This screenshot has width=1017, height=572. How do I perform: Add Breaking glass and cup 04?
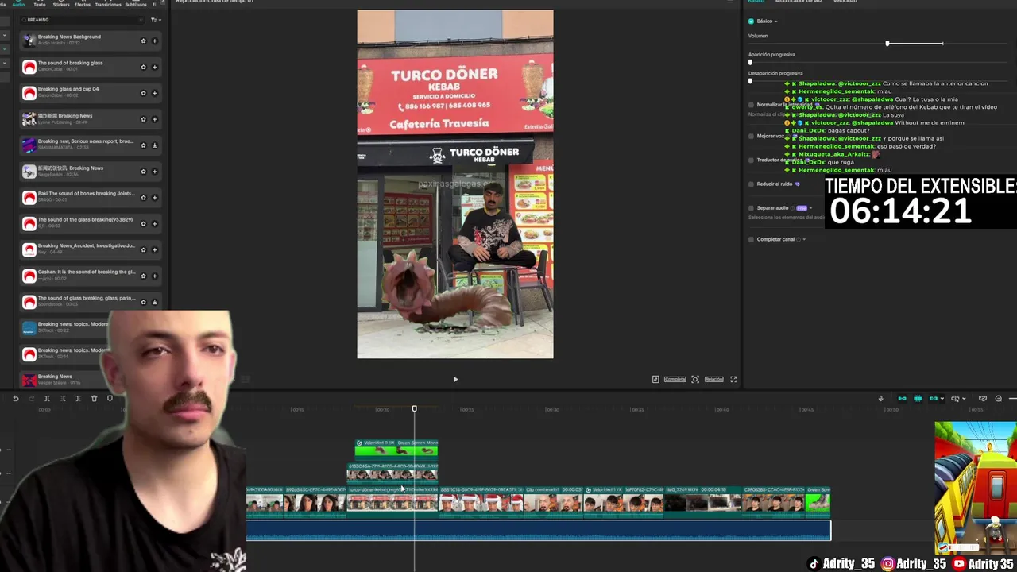click(x=154, y=93)
